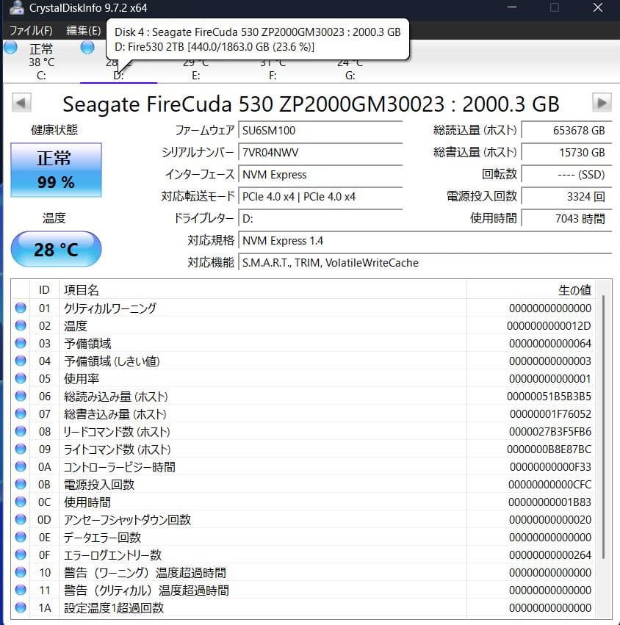This screenshot has height=625, width=620.
Task: Click the blue health status indicator showing 正常 99%
Action: [55, 170]
